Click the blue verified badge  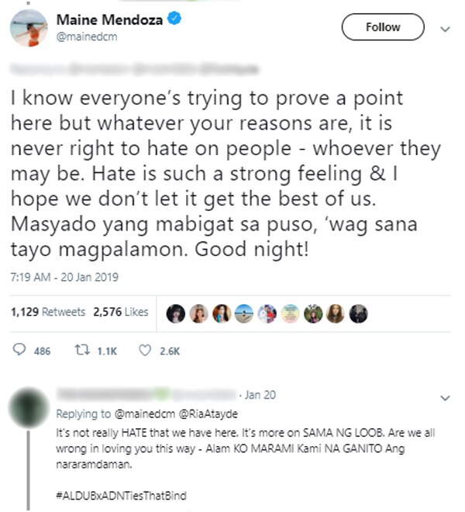pos(174,19)
